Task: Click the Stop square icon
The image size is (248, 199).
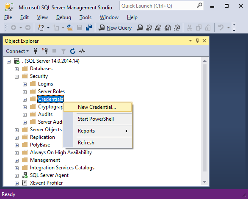Action: click(54, 51)
